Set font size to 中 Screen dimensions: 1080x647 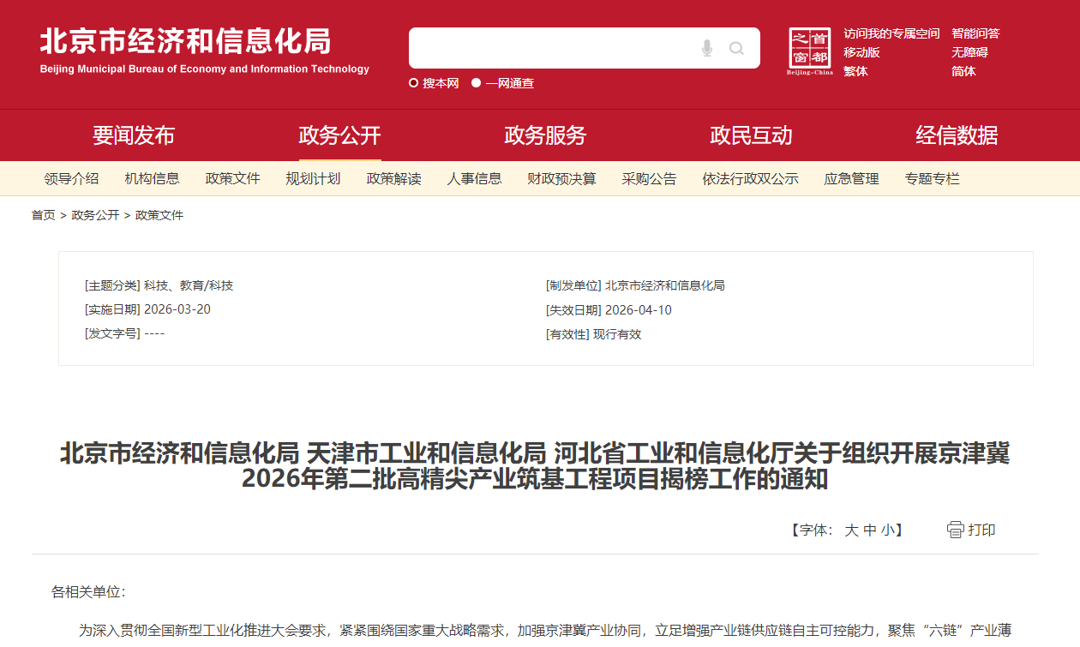pos(870,530)
